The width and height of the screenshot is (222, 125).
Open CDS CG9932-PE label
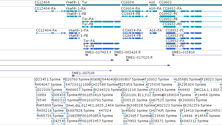(x=175, y=36)
